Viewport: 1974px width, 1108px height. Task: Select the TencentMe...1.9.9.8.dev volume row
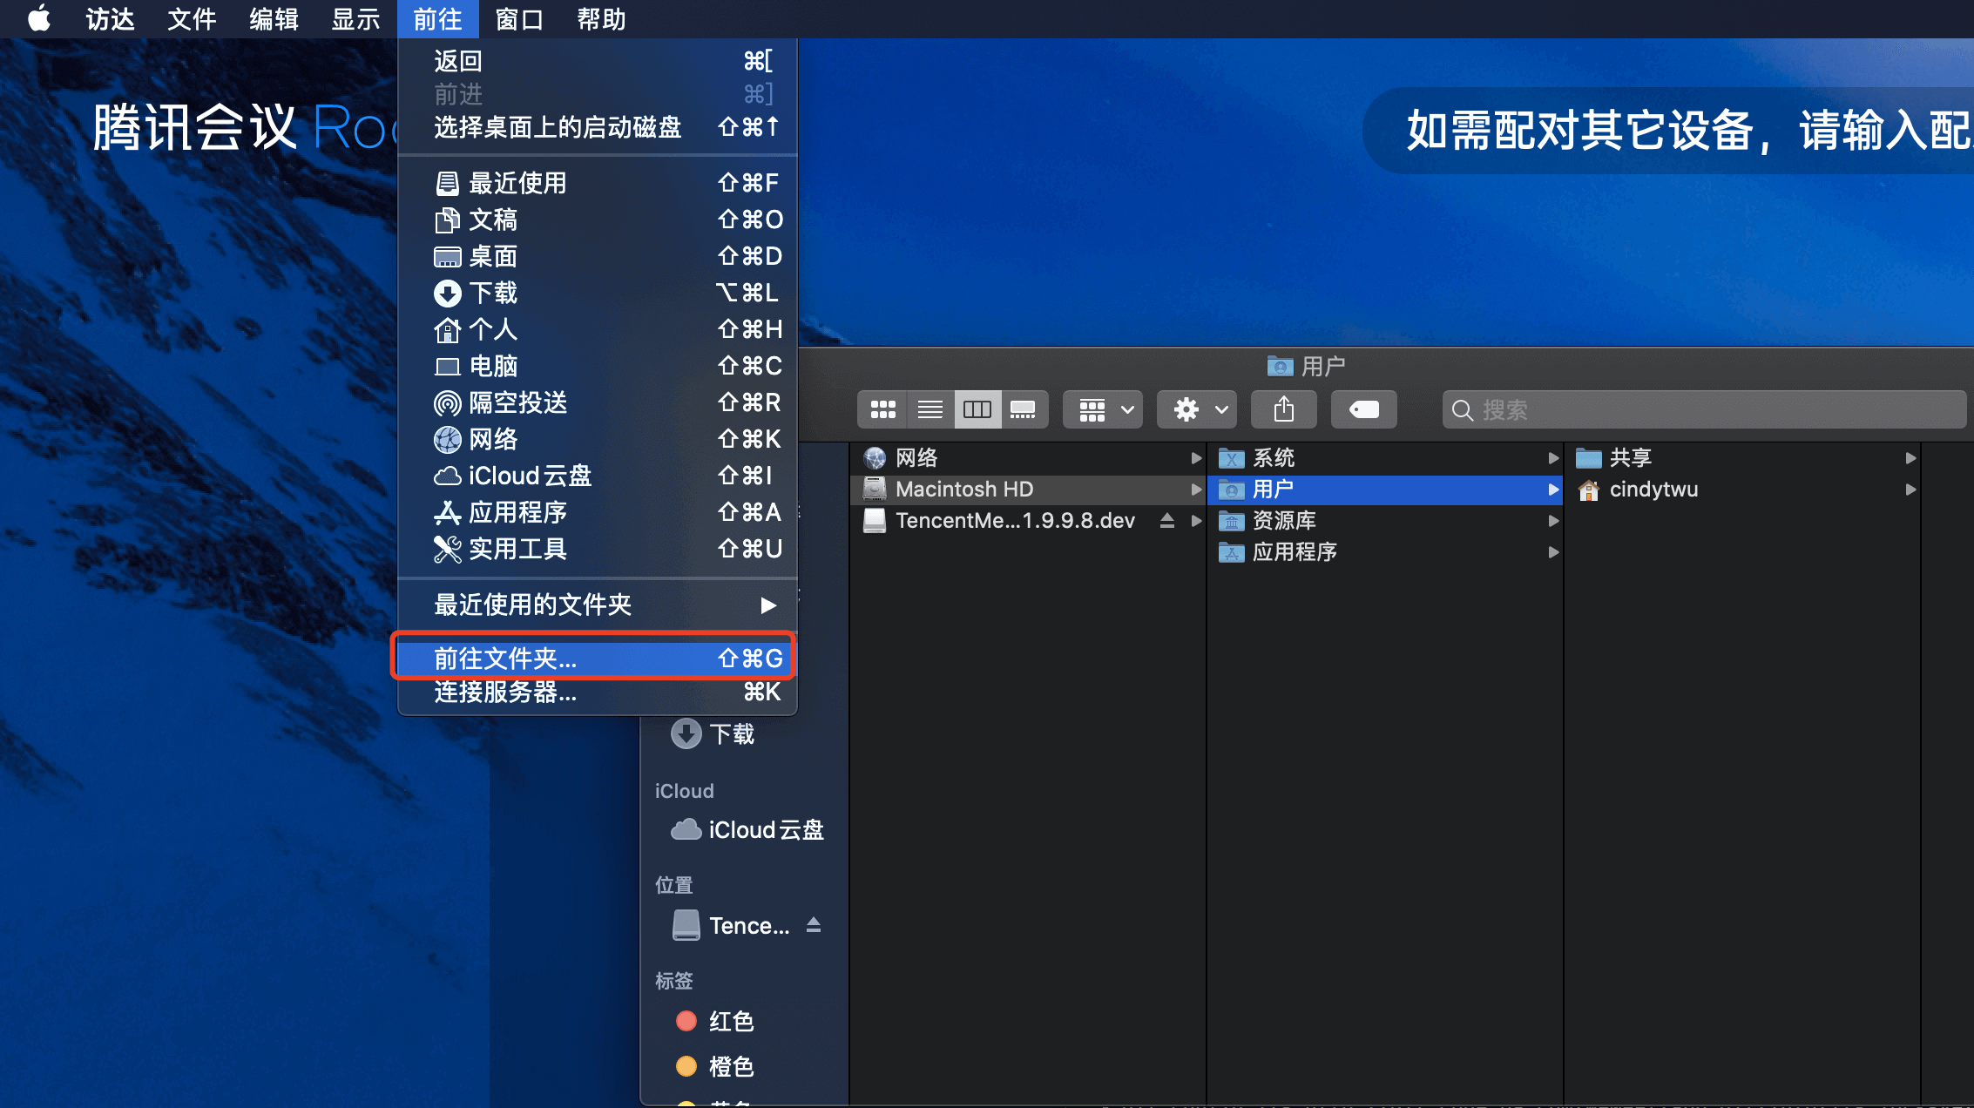click(x=1028, y=520)
